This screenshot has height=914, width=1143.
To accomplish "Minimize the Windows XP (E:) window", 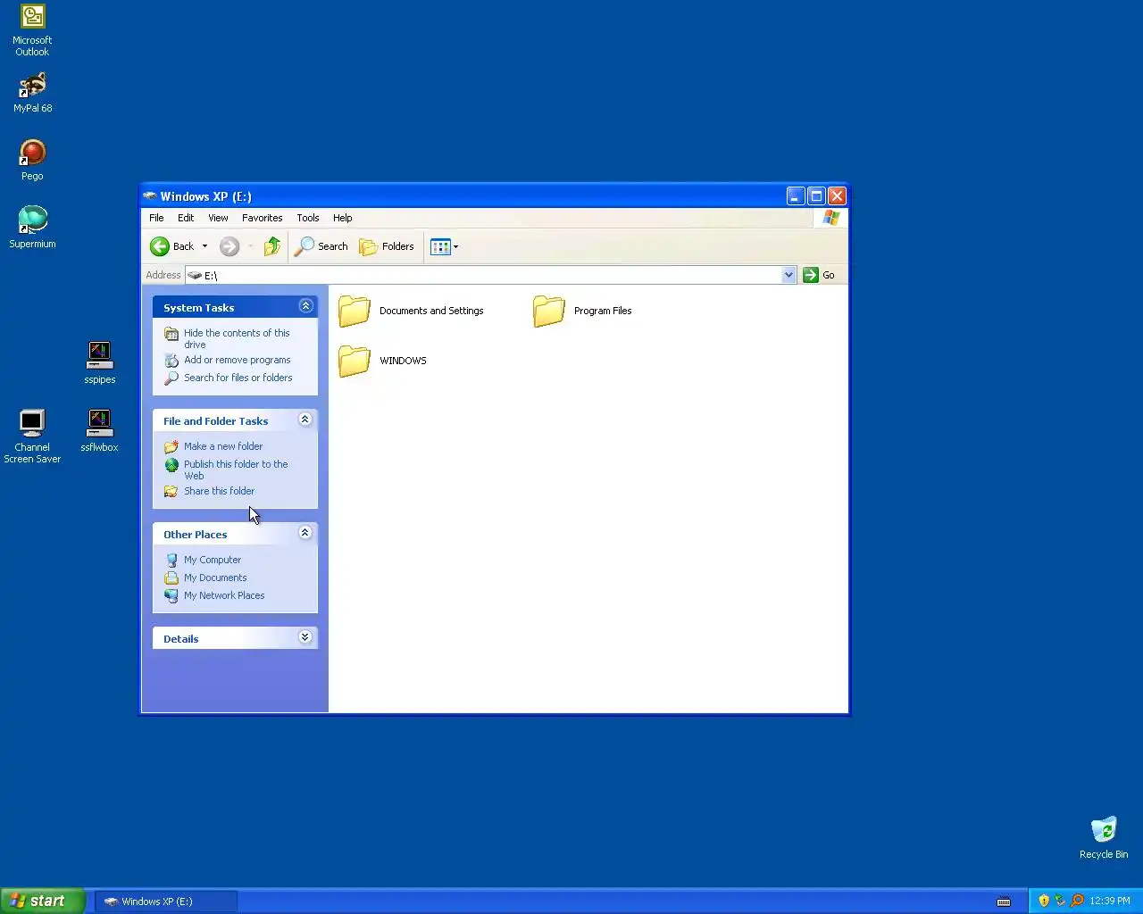I will pos(796,196).
